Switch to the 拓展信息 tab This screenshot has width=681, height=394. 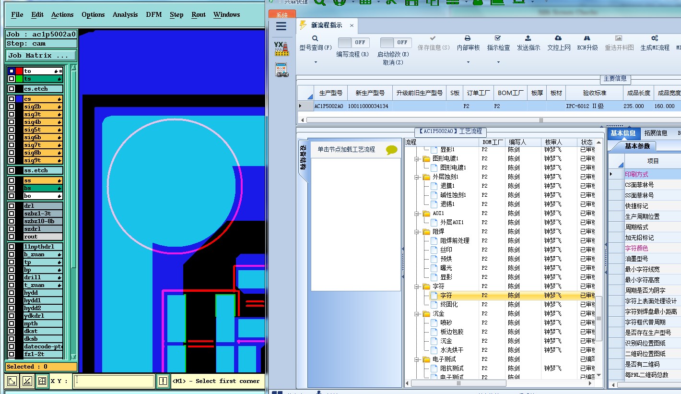[656, 133]
